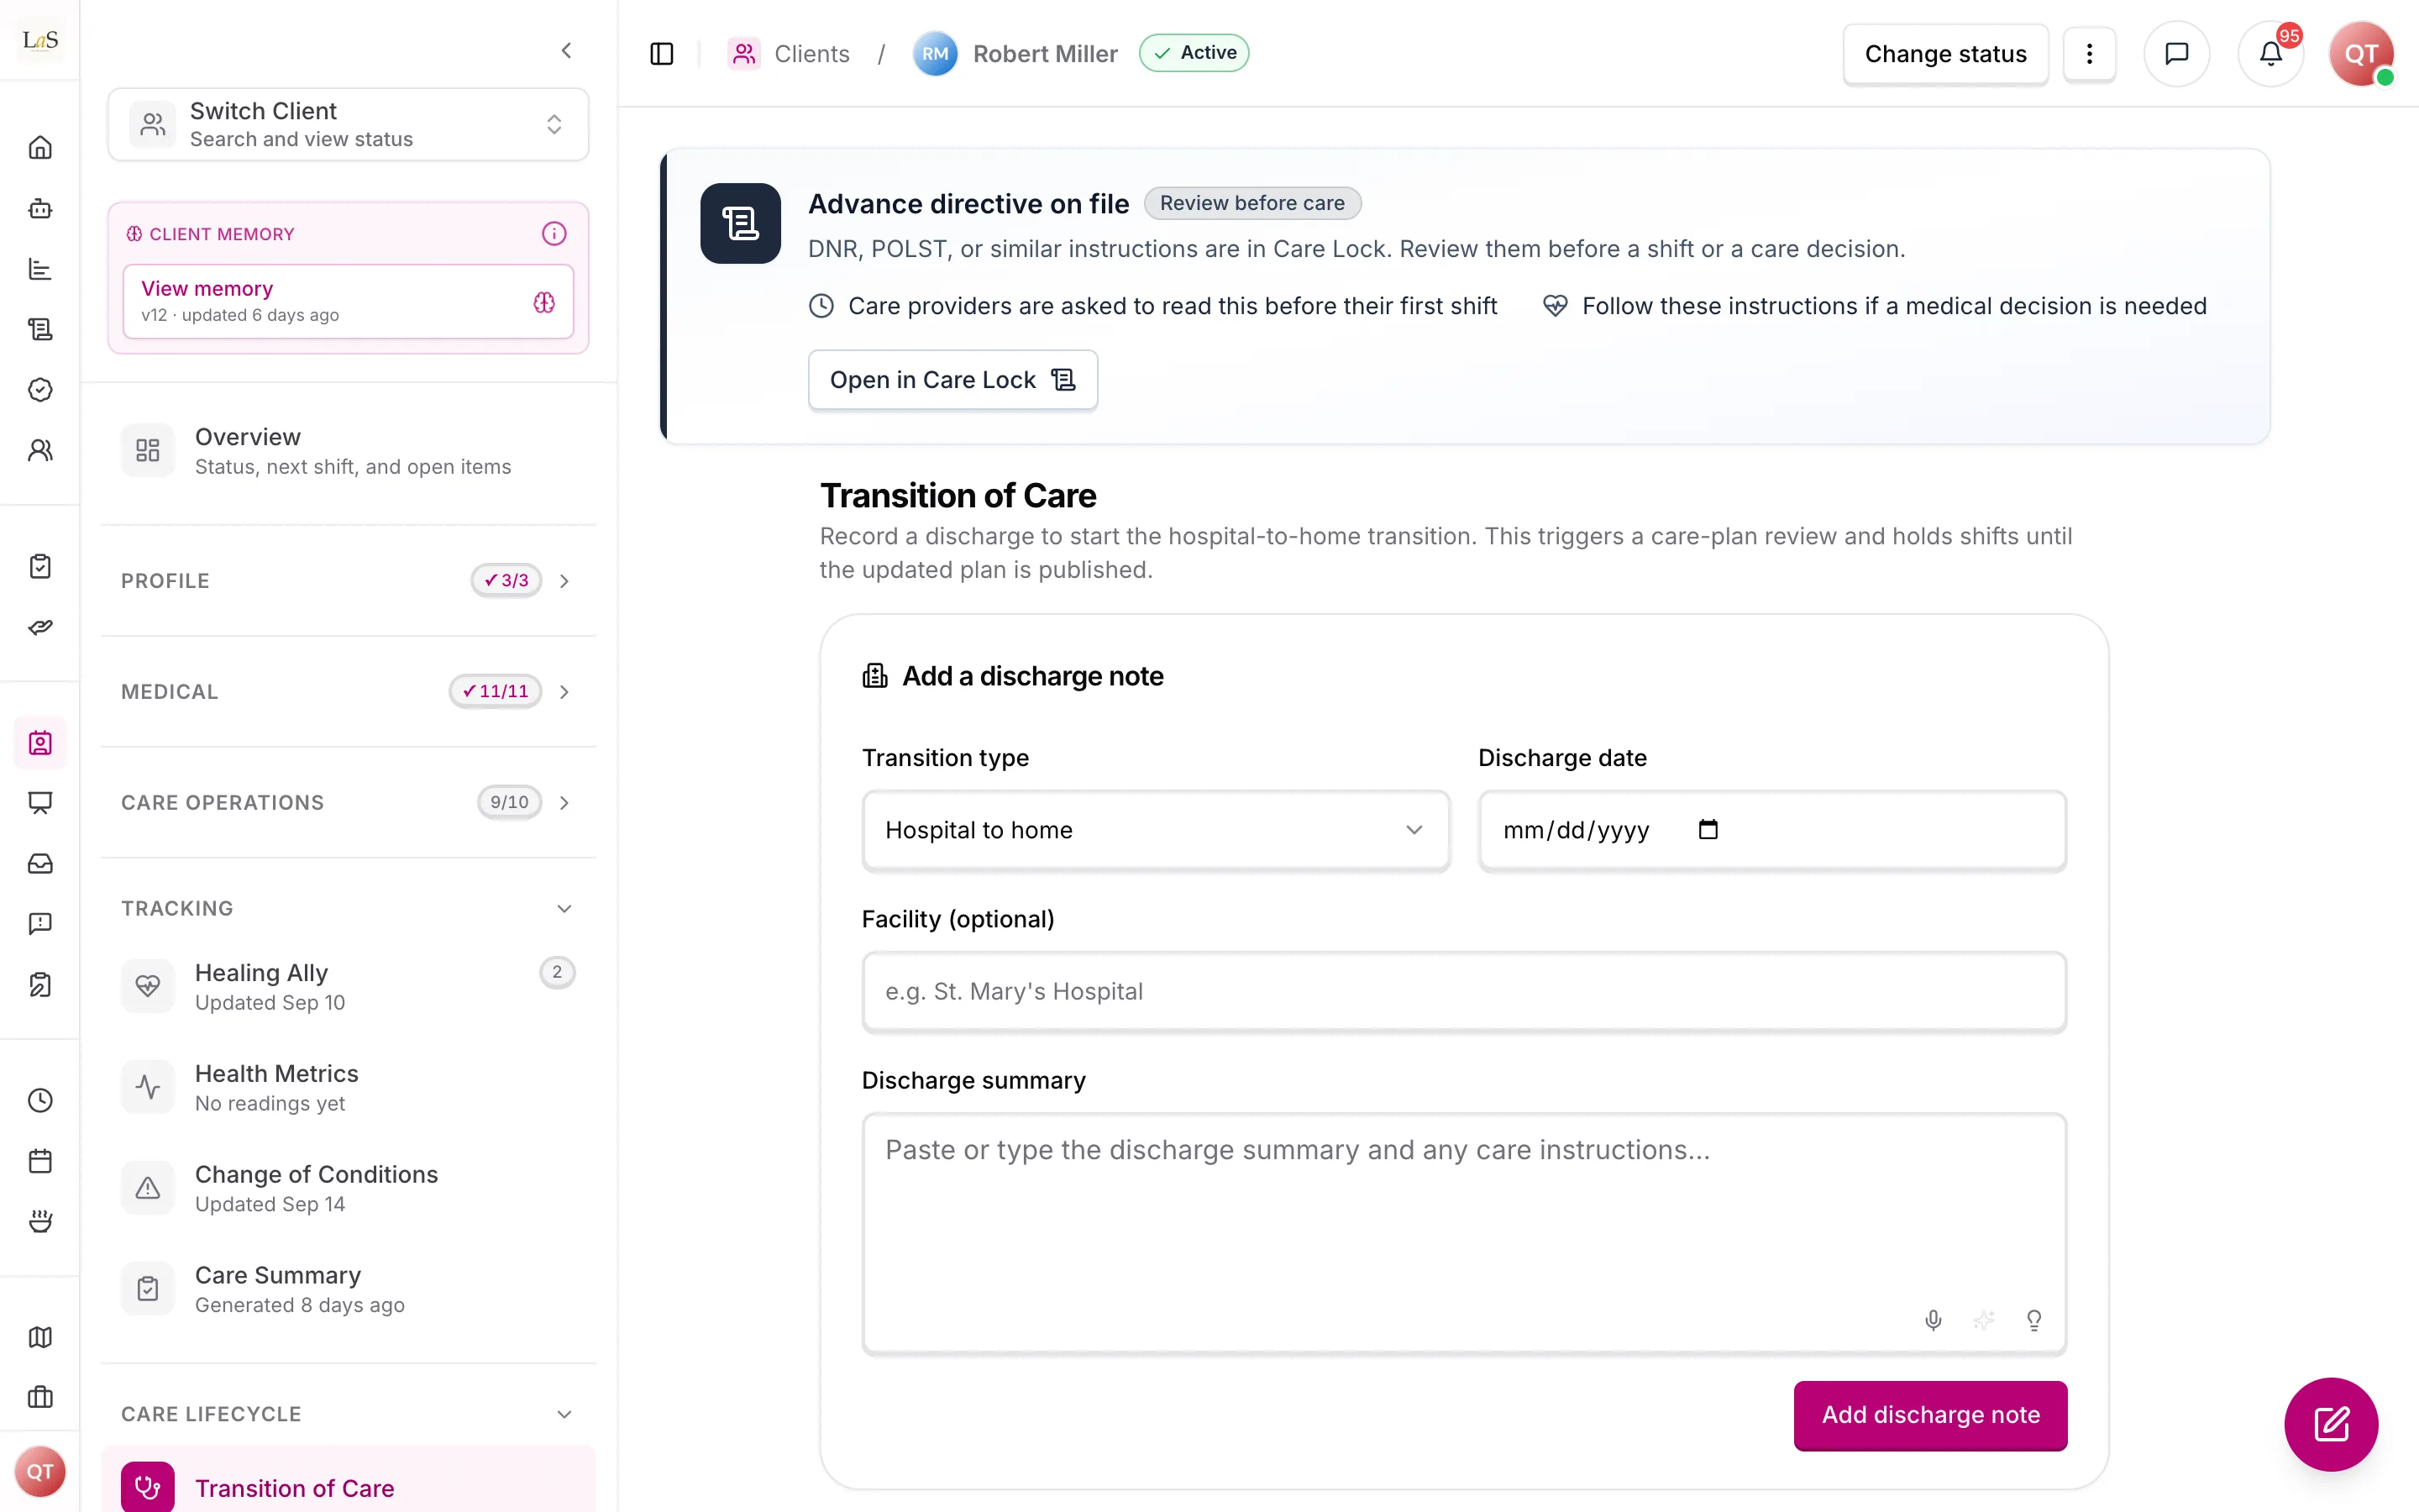This screenshot has width=2419, height=1512.
Task: Open the QT user avatar at top right
Action: point(2361,54)
